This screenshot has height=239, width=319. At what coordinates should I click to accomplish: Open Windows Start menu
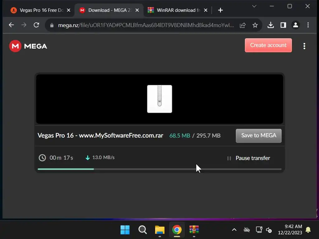125,230
